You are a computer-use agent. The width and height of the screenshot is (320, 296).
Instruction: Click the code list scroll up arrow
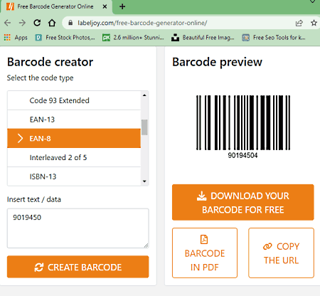click(144, 95)
